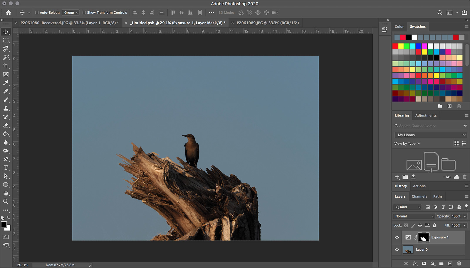470x268 pixels.
Task: Expand View by Type options
Action: coord(407,143)
